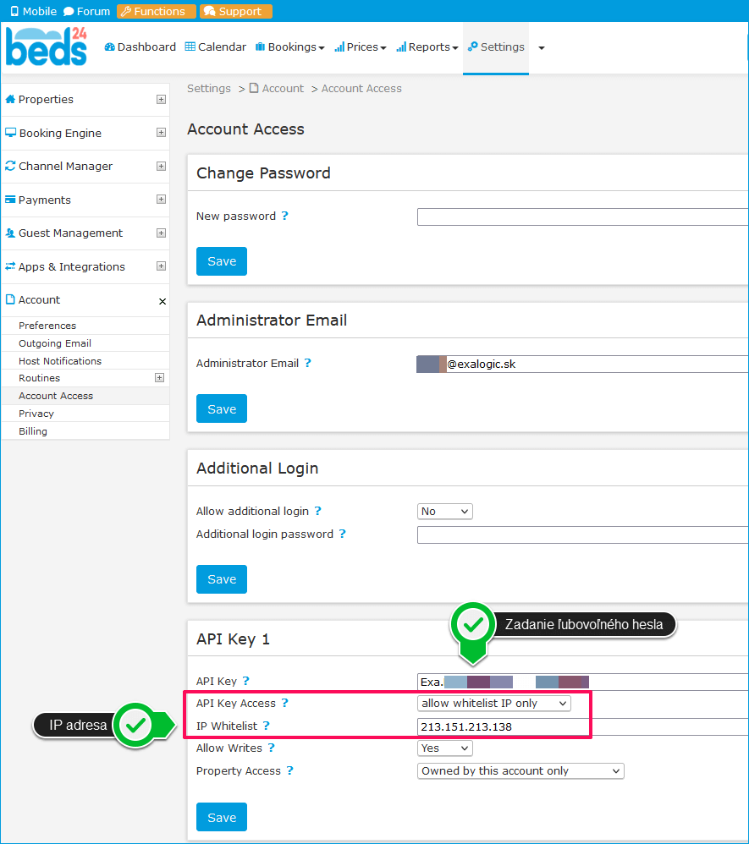Image resolution: width=749 pixels, height=844 pixels.
Task: Save the Change Password section
Action: pyautogui.click(x=222, y=261)
